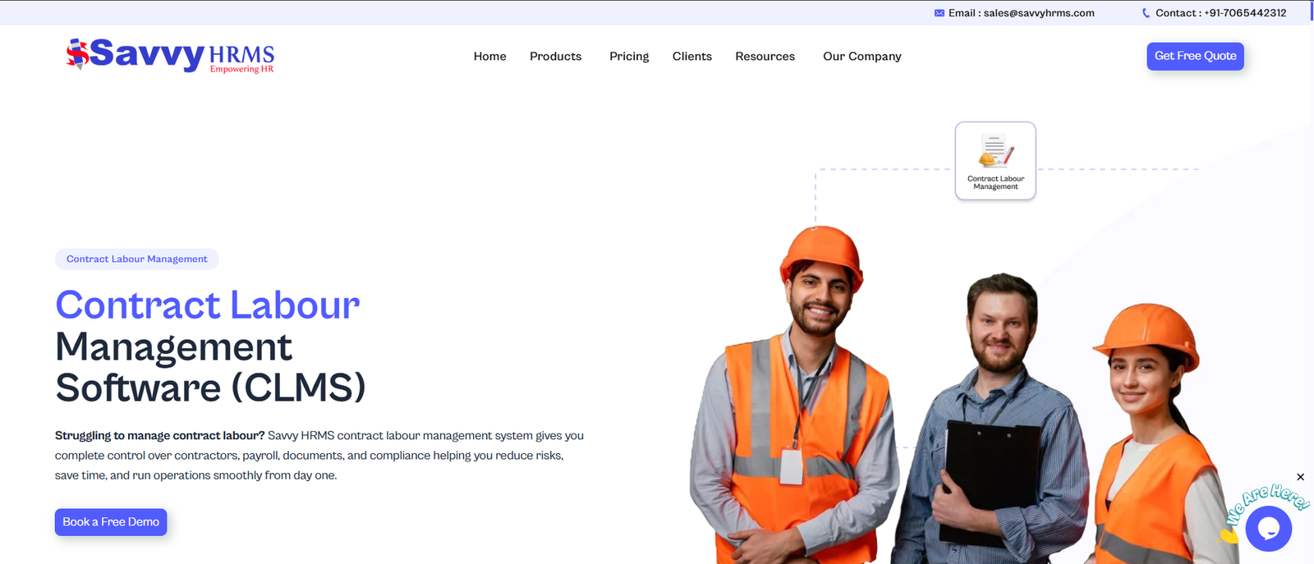Click the email envelope icon

939,13
